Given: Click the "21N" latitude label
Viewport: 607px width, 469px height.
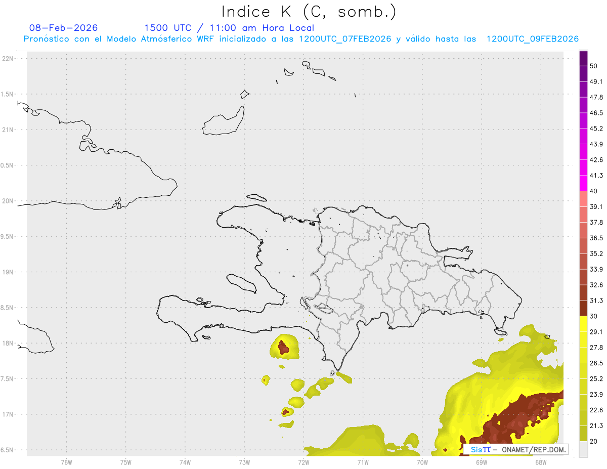Looking at the screenshot, I should pyautogui.click(x=8, y=130).
